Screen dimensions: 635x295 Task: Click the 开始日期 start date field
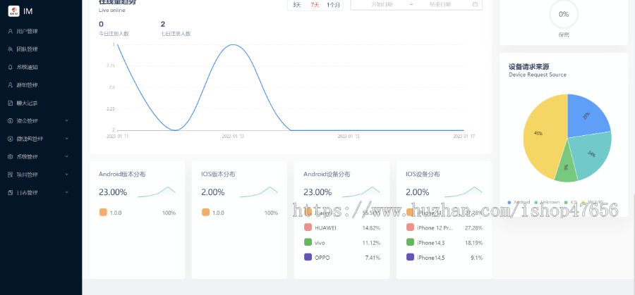(382, 4)
